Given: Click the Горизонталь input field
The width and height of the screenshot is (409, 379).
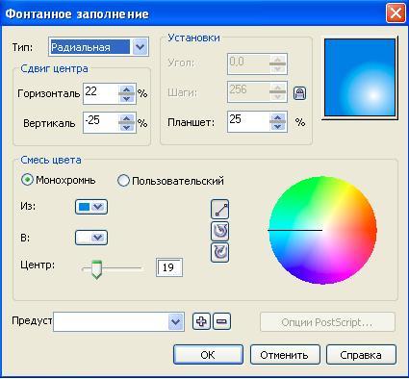Looking at the screenshot, I should pyautogui.click(x=101, y=93).
